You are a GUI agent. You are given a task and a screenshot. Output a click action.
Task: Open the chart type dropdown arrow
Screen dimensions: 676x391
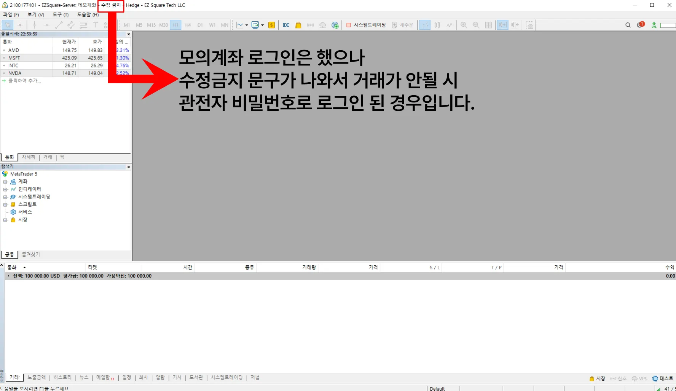247,25
